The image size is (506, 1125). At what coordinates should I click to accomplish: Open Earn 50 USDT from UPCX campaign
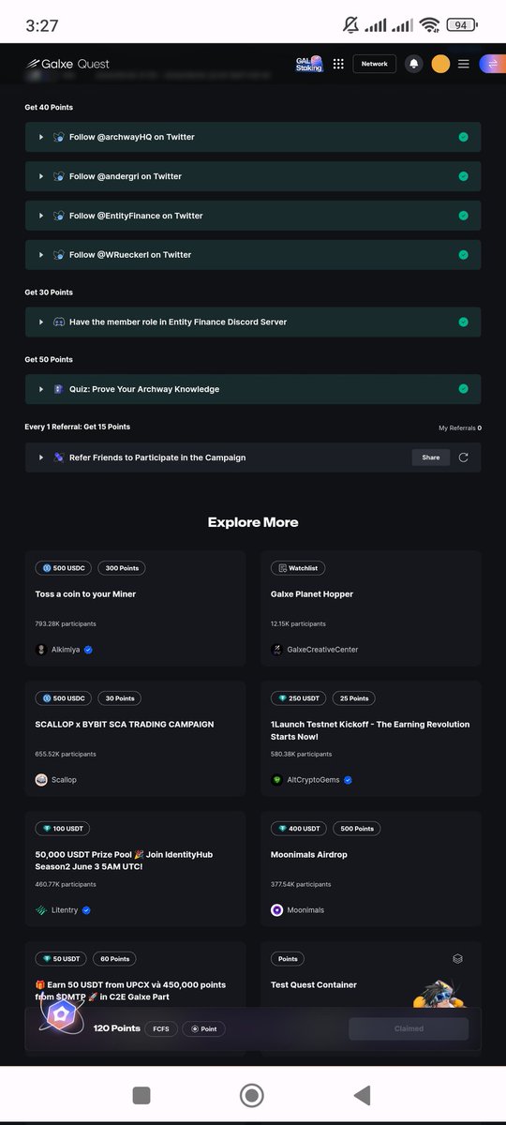pos(136,975)
